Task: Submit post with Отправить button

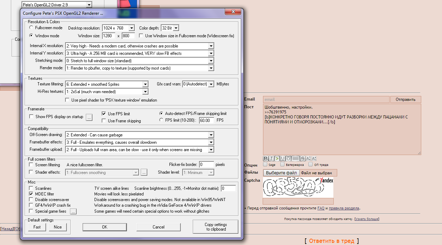Action: (x=405, y=99)
